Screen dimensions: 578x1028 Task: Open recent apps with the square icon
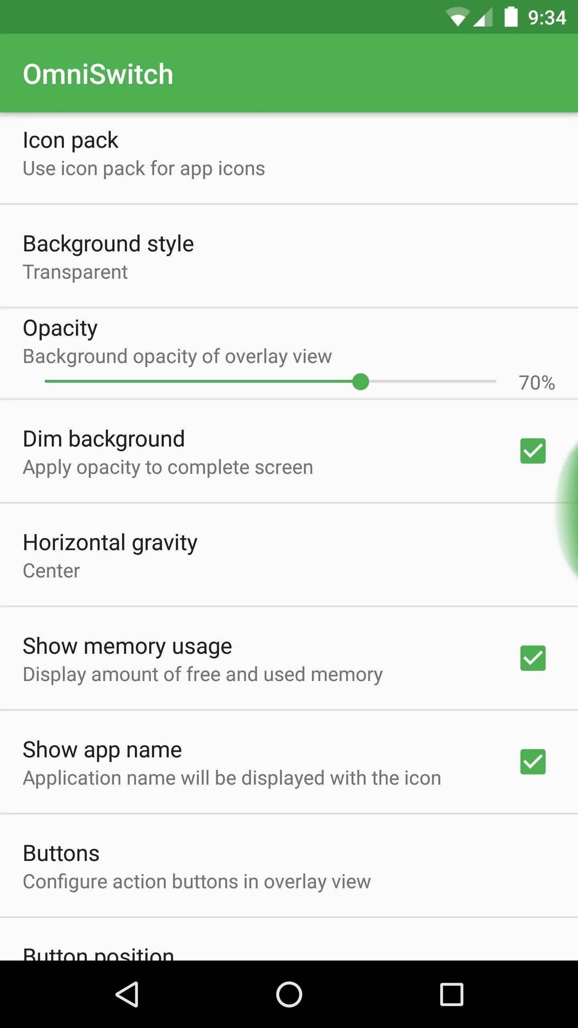click(x=452, y=994)
